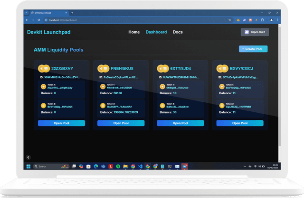This screenshot has height=198, width=304.
Task: Open the orange extension icon in toolbar
Action: coord(256,20)
